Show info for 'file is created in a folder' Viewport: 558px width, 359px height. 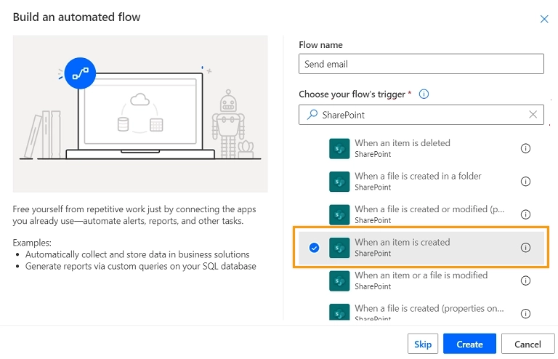pos(525,182)
